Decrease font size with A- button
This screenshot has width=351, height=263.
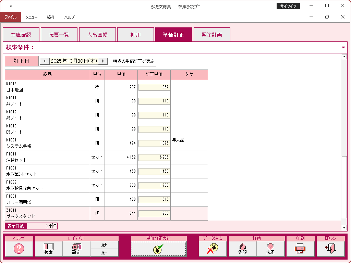pyautogui.click(x=104, y=253)
